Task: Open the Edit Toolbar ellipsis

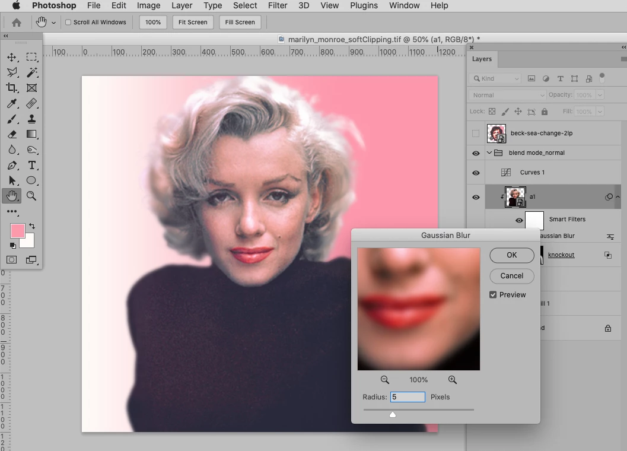Action: tap(12, 211)
